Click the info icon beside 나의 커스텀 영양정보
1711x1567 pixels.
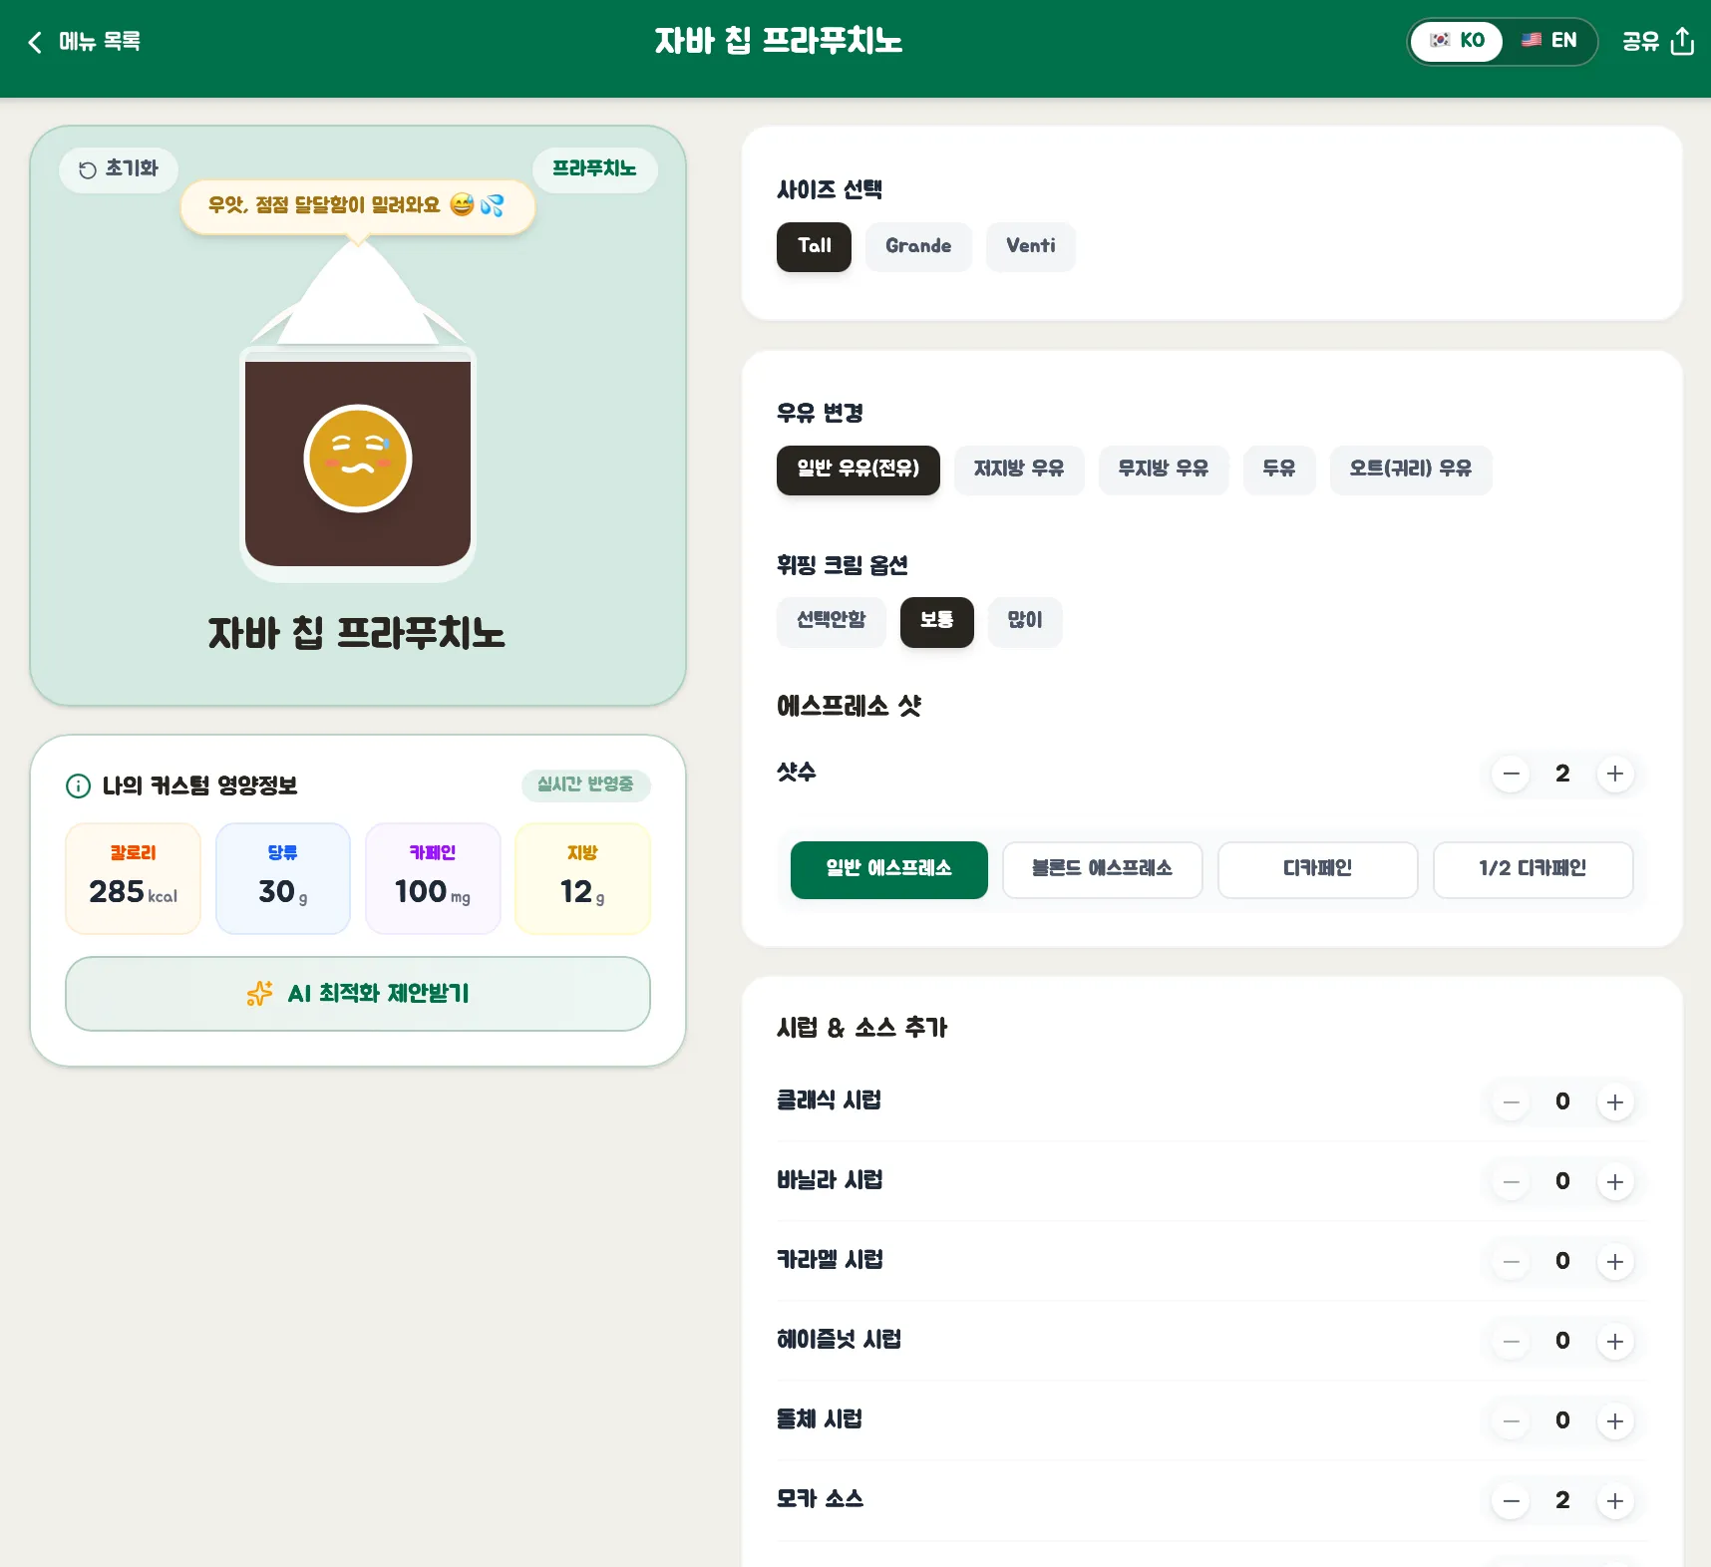click(x=78, y=786)
